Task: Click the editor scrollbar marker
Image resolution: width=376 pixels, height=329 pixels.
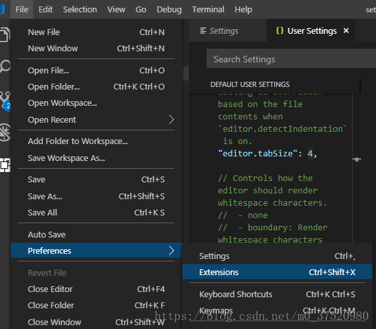Action: [357, 159]
